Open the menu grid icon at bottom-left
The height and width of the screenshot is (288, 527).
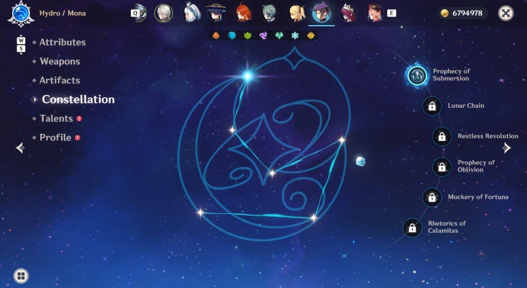(21, 276)
